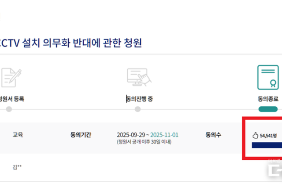Click the 54,541명 consent count
Image resolution: width=282 pixels, height=187 pixels.
268,136
